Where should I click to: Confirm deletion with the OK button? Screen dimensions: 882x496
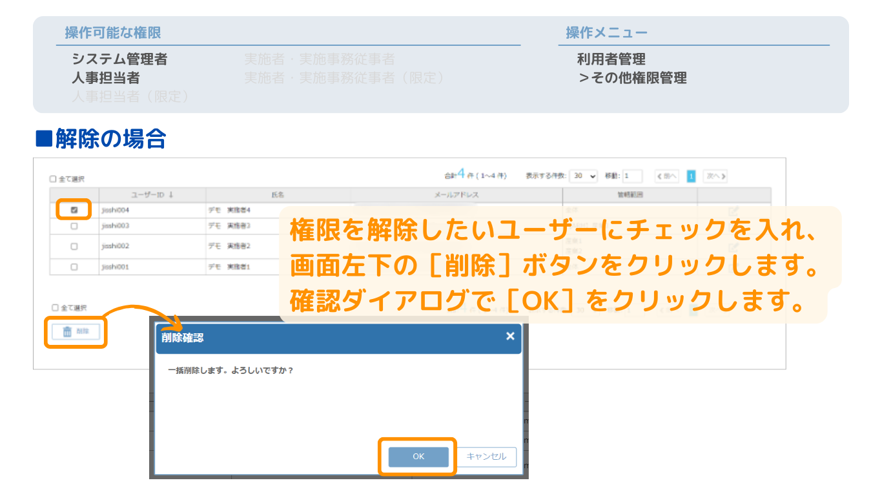pyautogui.click(x=418, y=457)
